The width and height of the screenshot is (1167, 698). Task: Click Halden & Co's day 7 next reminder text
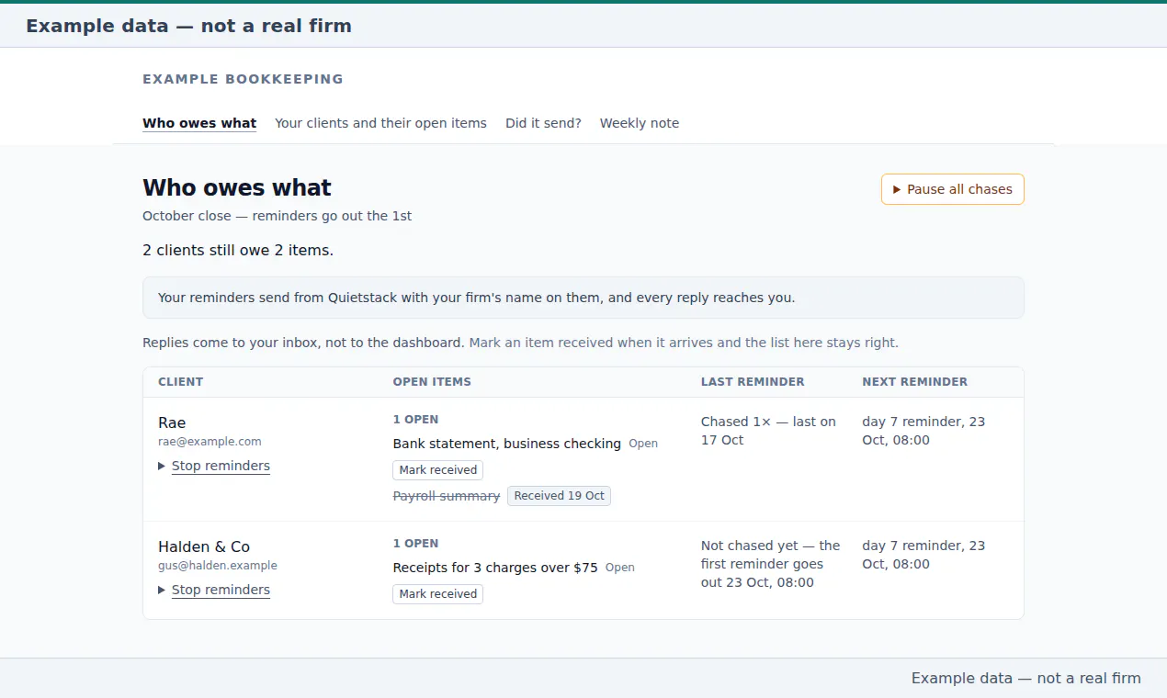point(923,555)
